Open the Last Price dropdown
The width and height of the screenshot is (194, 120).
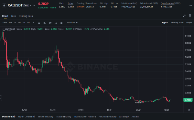tap(71, 23)
